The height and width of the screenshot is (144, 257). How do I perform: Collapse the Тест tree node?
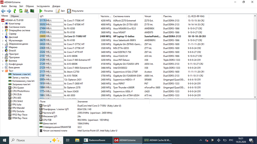pos(2,71)
